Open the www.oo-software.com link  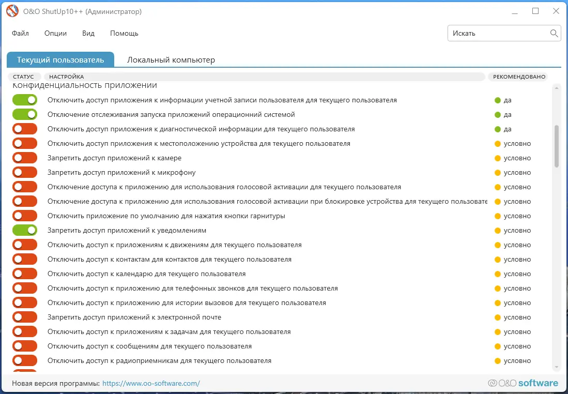[x=151, y=384]
